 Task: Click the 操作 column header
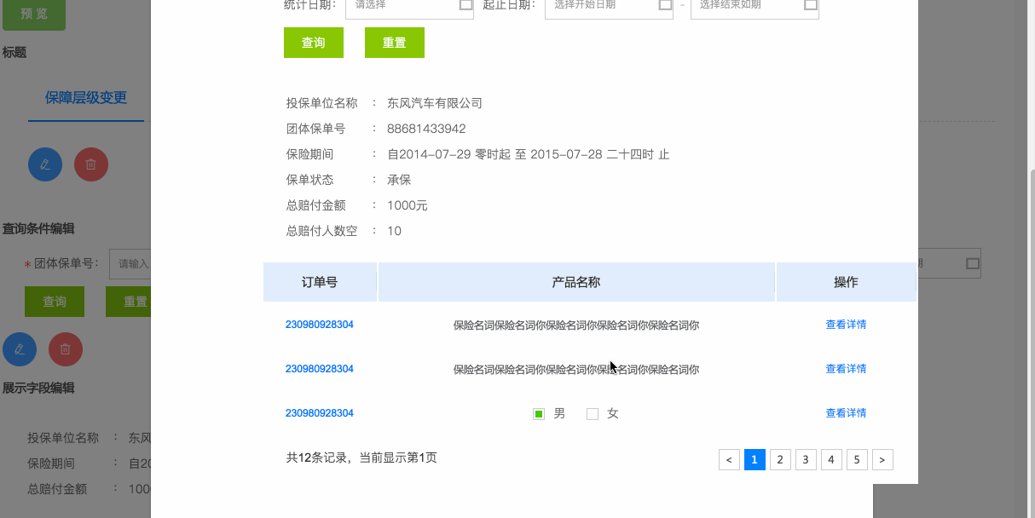click(x=846, y=282)
